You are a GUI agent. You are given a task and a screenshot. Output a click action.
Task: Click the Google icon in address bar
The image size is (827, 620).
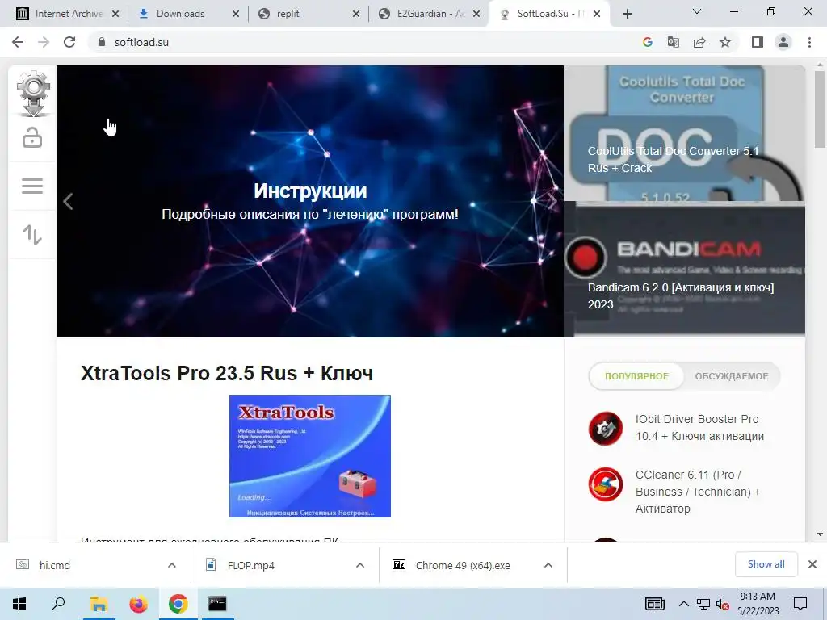pos(648,42)
